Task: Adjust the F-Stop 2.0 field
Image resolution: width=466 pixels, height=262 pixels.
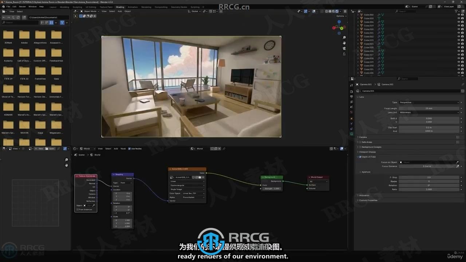Action: 429,177
